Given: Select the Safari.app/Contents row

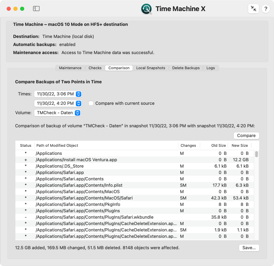Looking at the screenshot, I should pyautogui.click(x=135, y=179).
